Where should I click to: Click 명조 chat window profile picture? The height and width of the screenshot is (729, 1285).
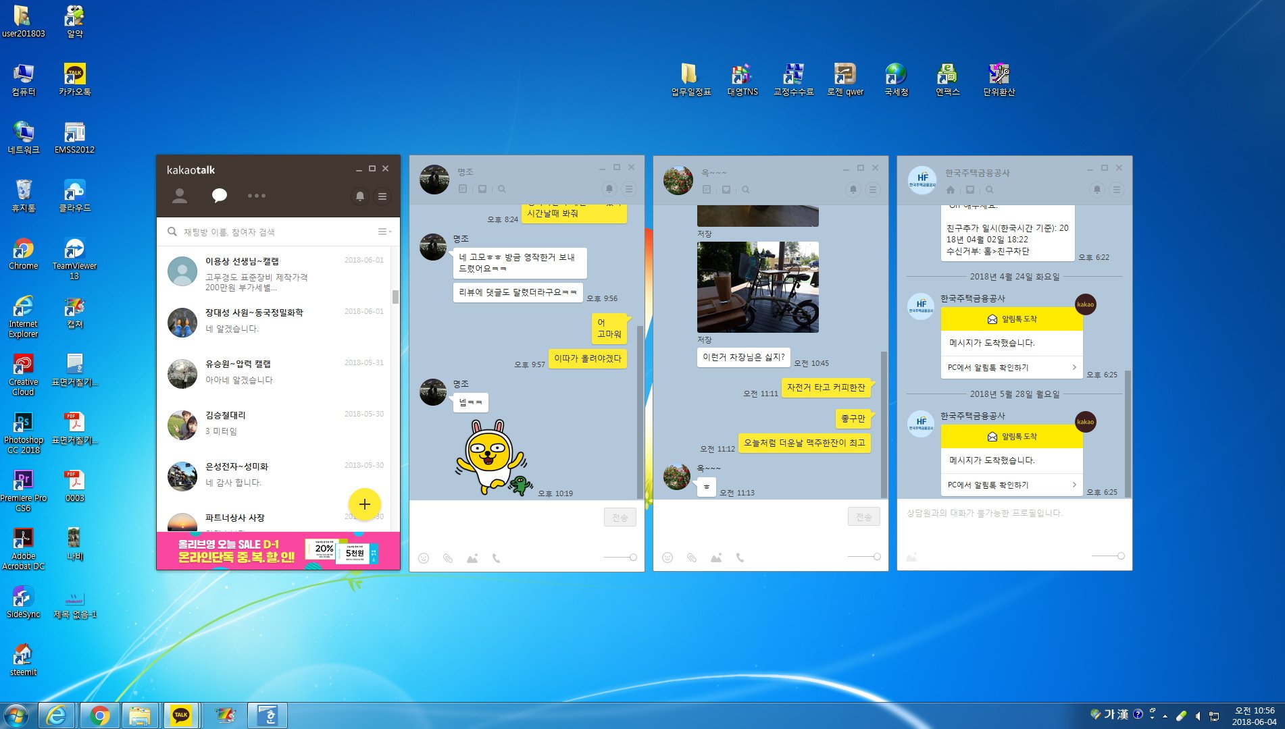[x=434, y=180]
